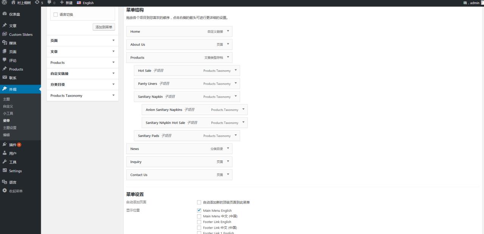
Task: Expand the 分类目录 accordion panel arrow
Action: click(x=113, y=84)
